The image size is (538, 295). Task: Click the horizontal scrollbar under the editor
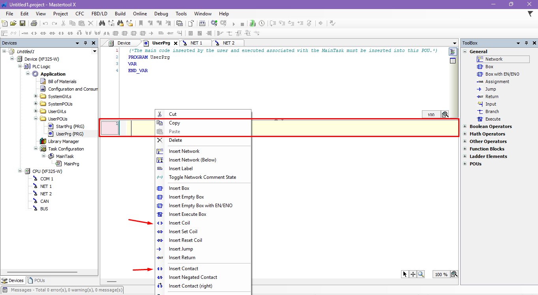[112, 282]
